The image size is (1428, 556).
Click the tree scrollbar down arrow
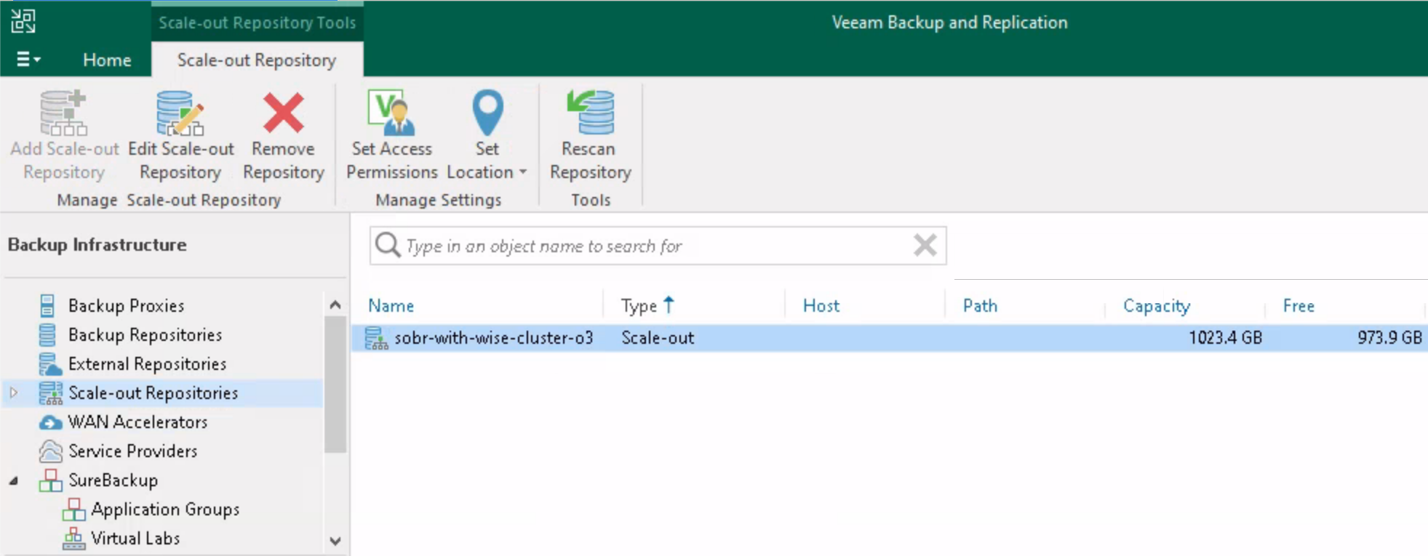pos(335,541)
